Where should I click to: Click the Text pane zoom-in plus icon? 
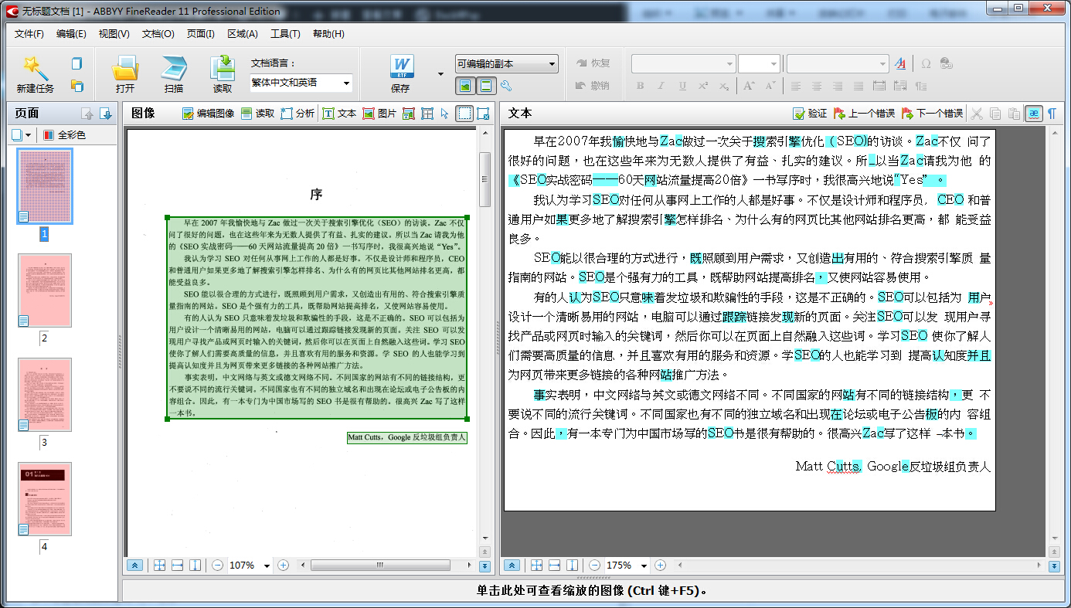coord(660,566)
